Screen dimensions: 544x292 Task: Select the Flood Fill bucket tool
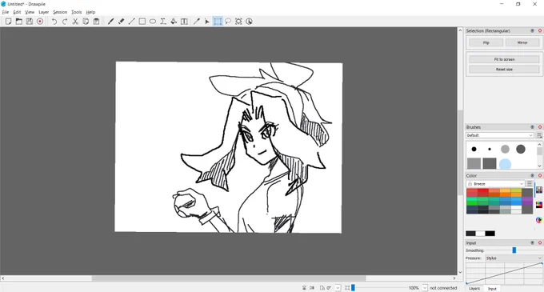click(x=174, y=22)
